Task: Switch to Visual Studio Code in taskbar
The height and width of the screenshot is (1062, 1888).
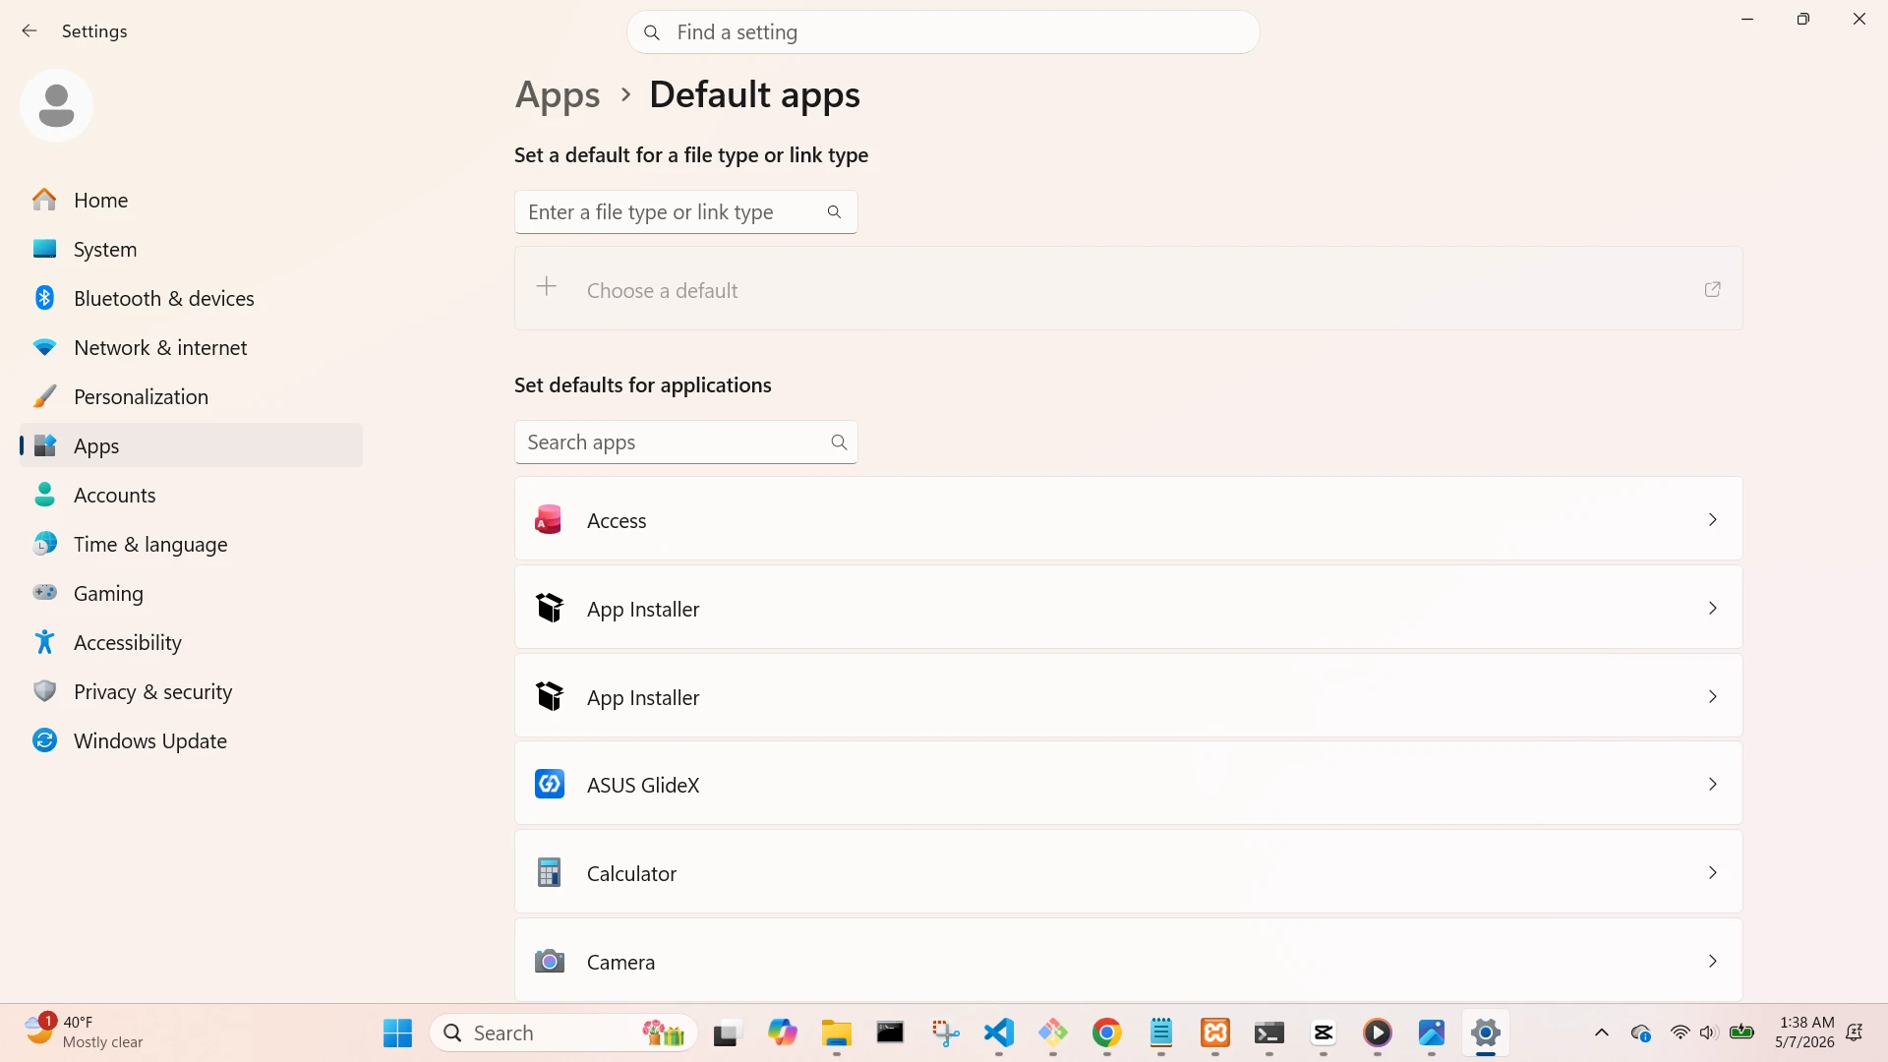Action: pyautogui.click(x=999, y=1032)
